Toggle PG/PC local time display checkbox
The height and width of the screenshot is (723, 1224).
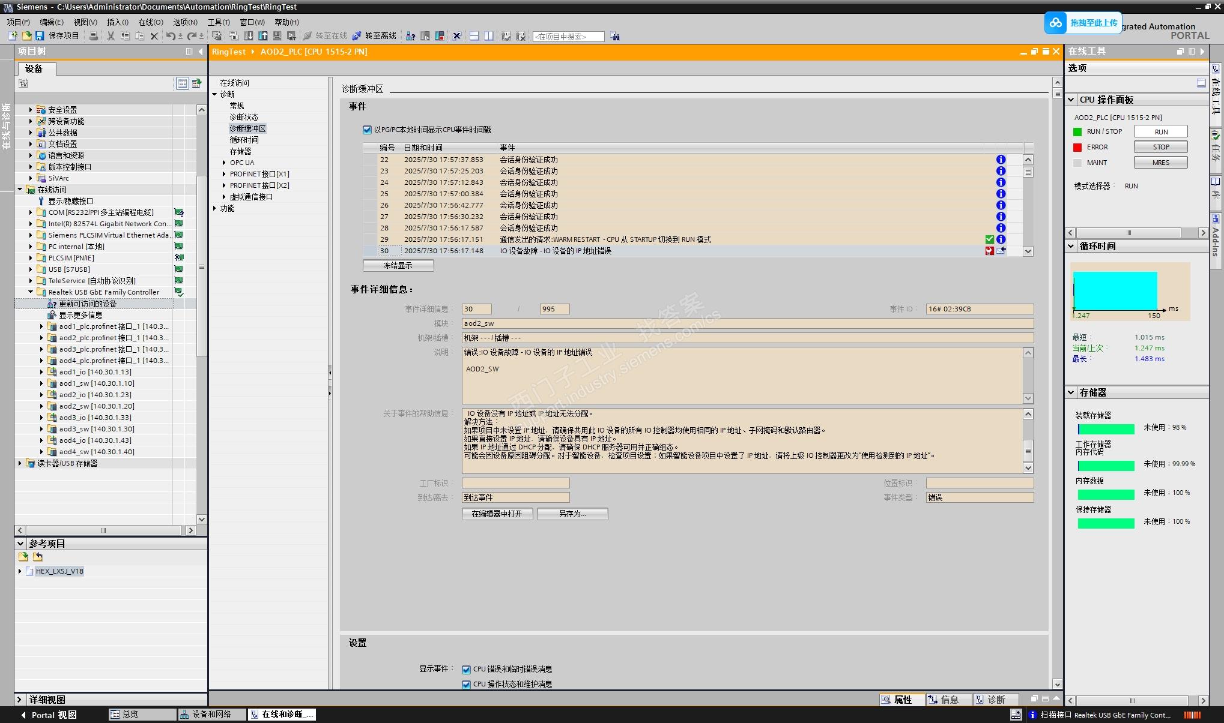(367, 130)
